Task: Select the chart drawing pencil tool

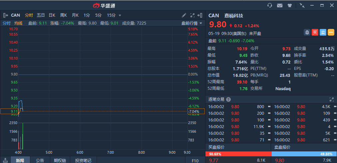Action: click(184, 15)
